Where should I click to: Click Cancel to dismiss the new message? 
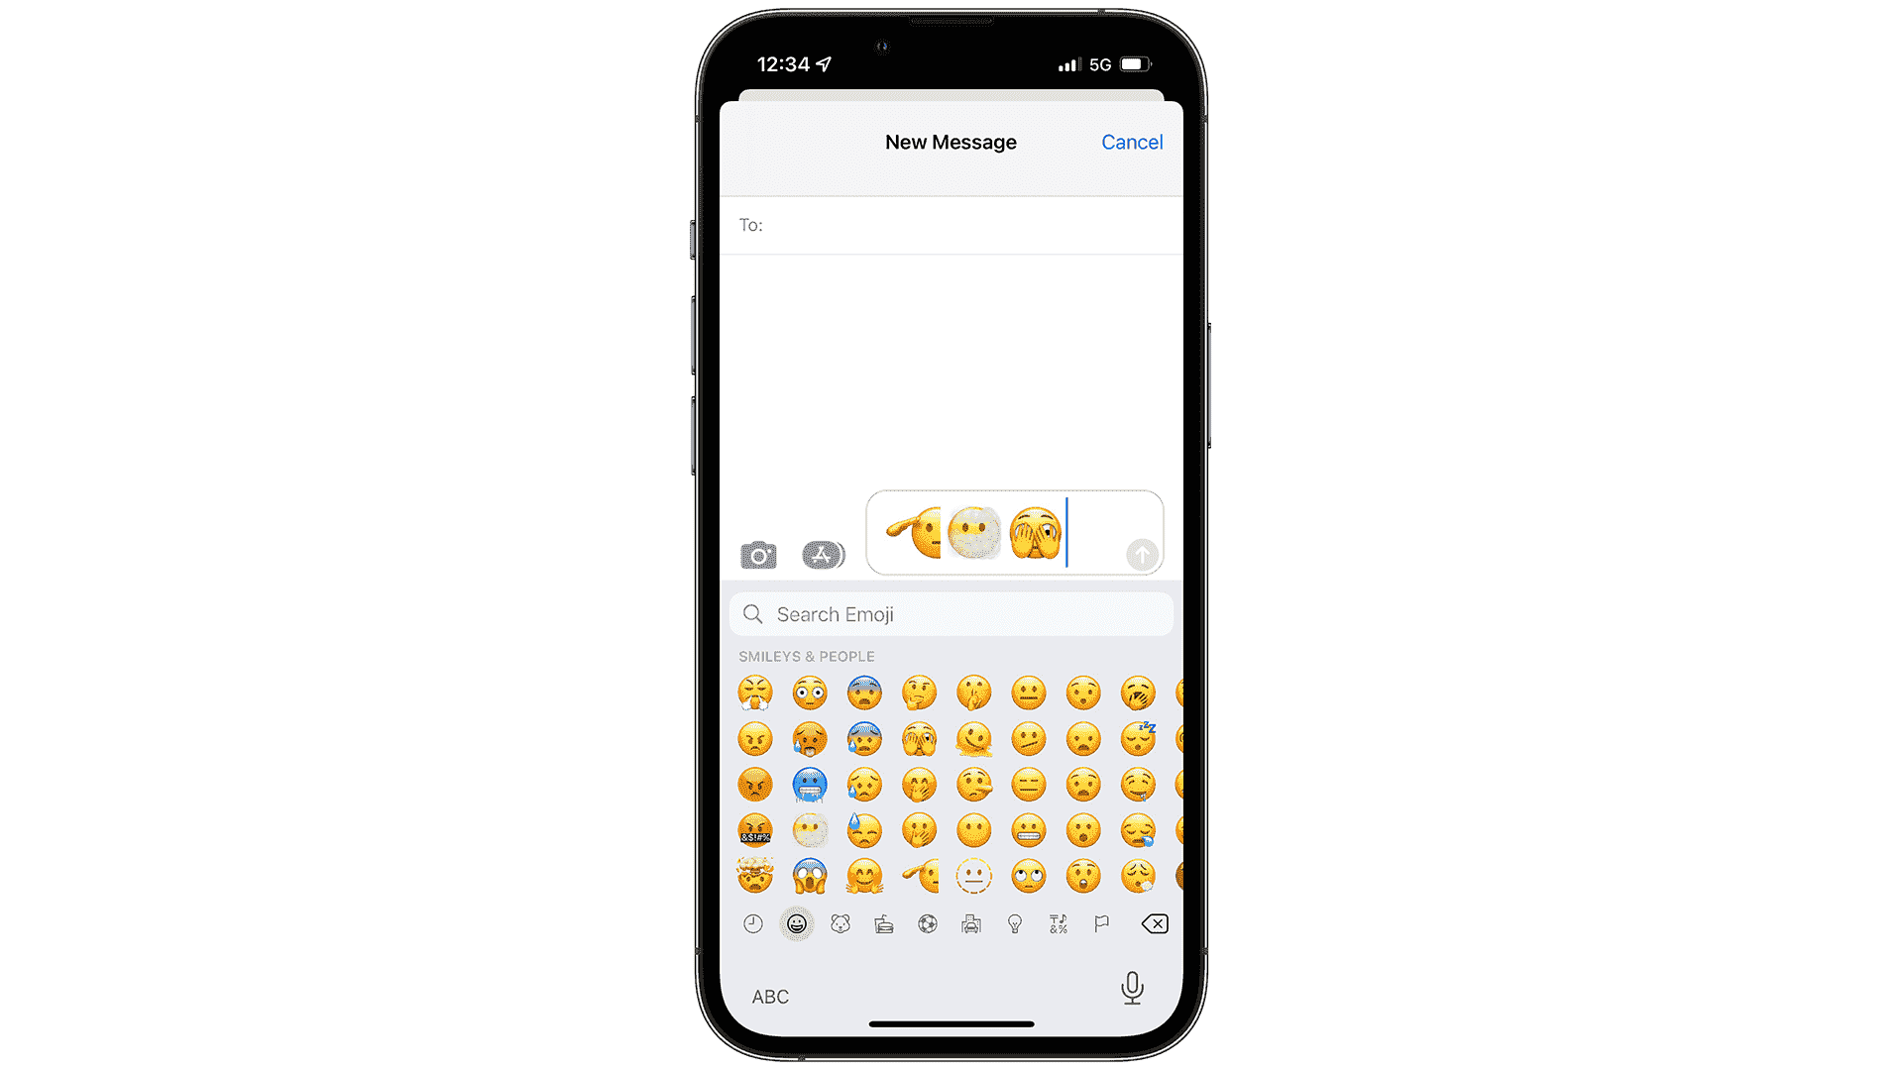(x=1133, y=141)
